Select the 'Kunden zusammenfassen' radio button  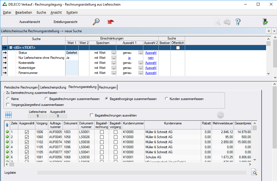167,99
